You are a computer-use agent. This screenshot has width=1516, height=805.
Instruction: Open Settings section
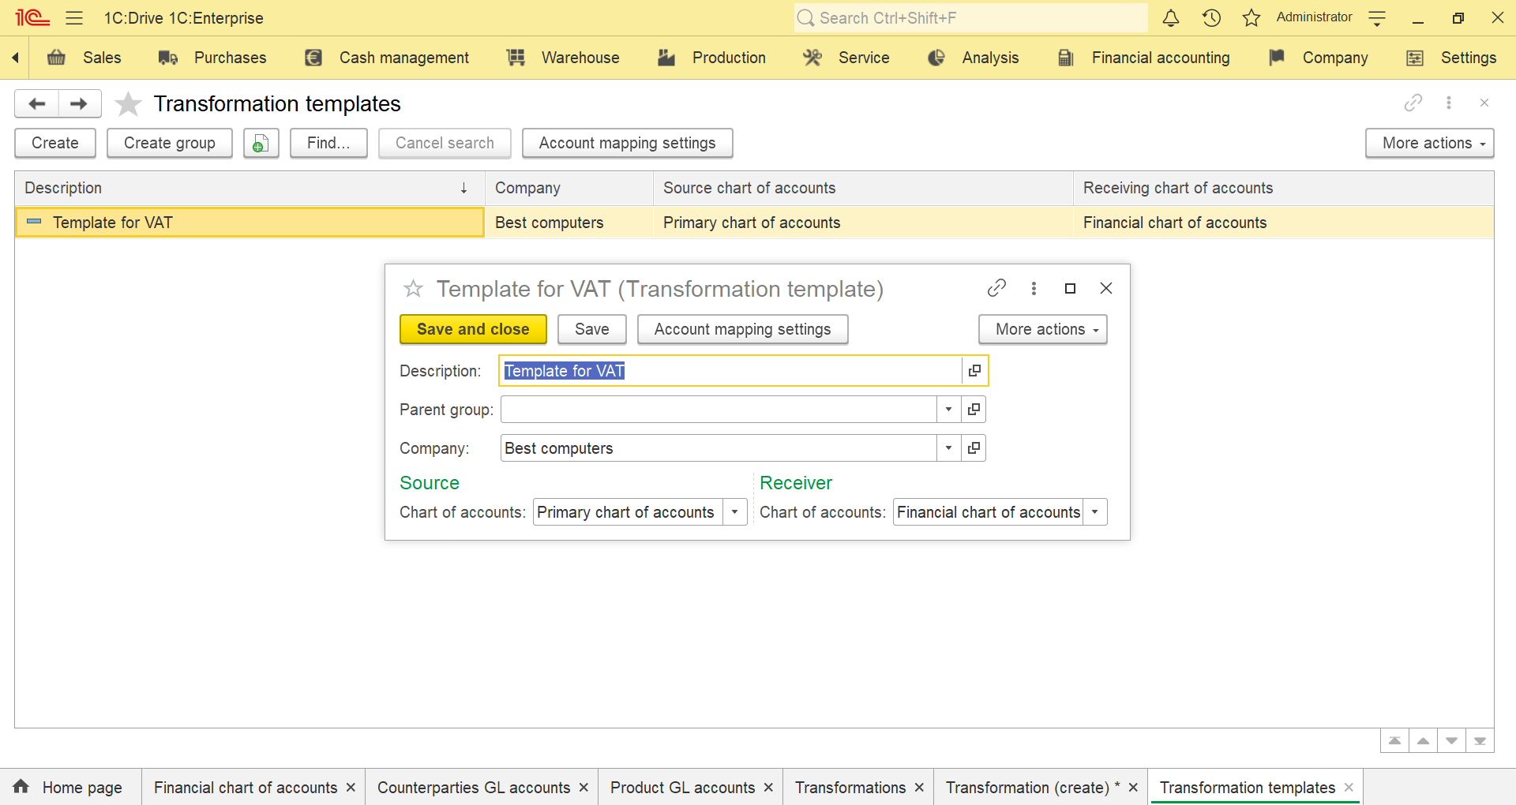1451,58
